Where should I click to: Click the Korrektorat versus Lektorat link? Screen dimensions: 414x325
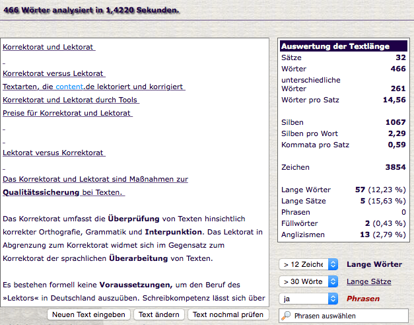click(53, 73)
